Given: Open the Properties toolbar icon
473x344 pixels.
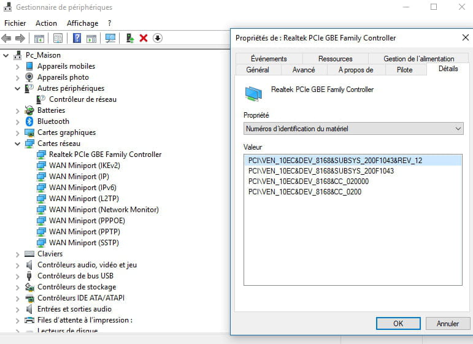Looking at the screenshot, I should [58, 38].
